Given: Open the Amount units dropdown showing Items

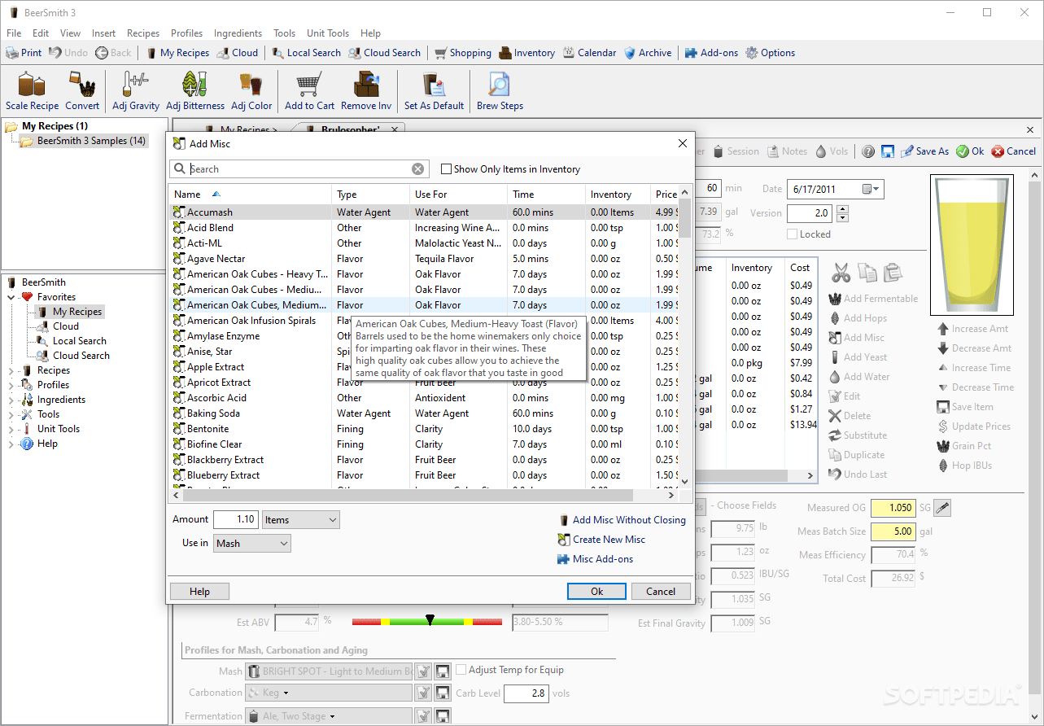Looking at the screenshot, I should [300, 520].
